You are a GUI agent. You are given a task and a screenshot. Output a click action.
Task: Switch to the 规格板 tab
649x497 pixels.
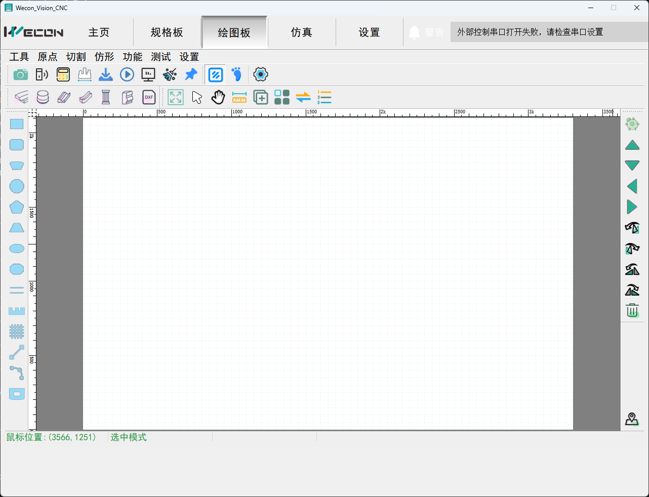(x=167, y=32)
